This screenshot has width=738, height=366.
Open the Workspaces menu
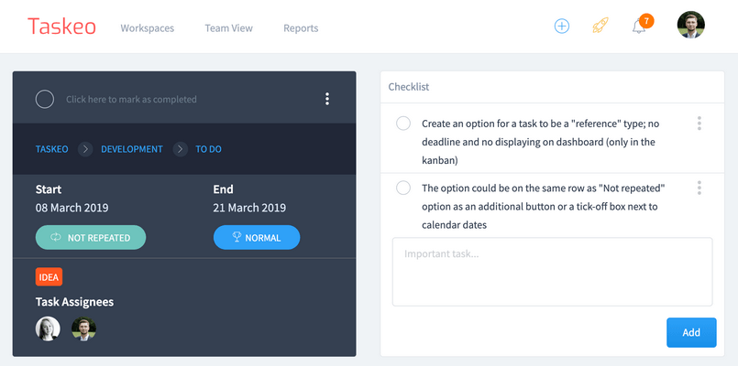[147, 28]
